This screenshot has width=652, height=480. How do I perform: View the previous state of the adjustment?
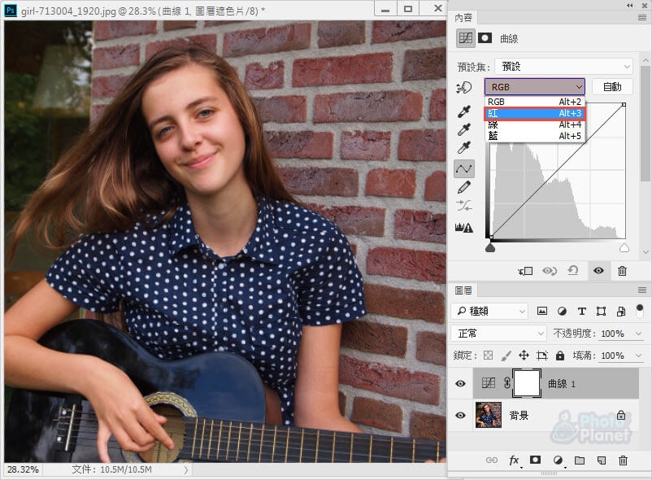550,271
